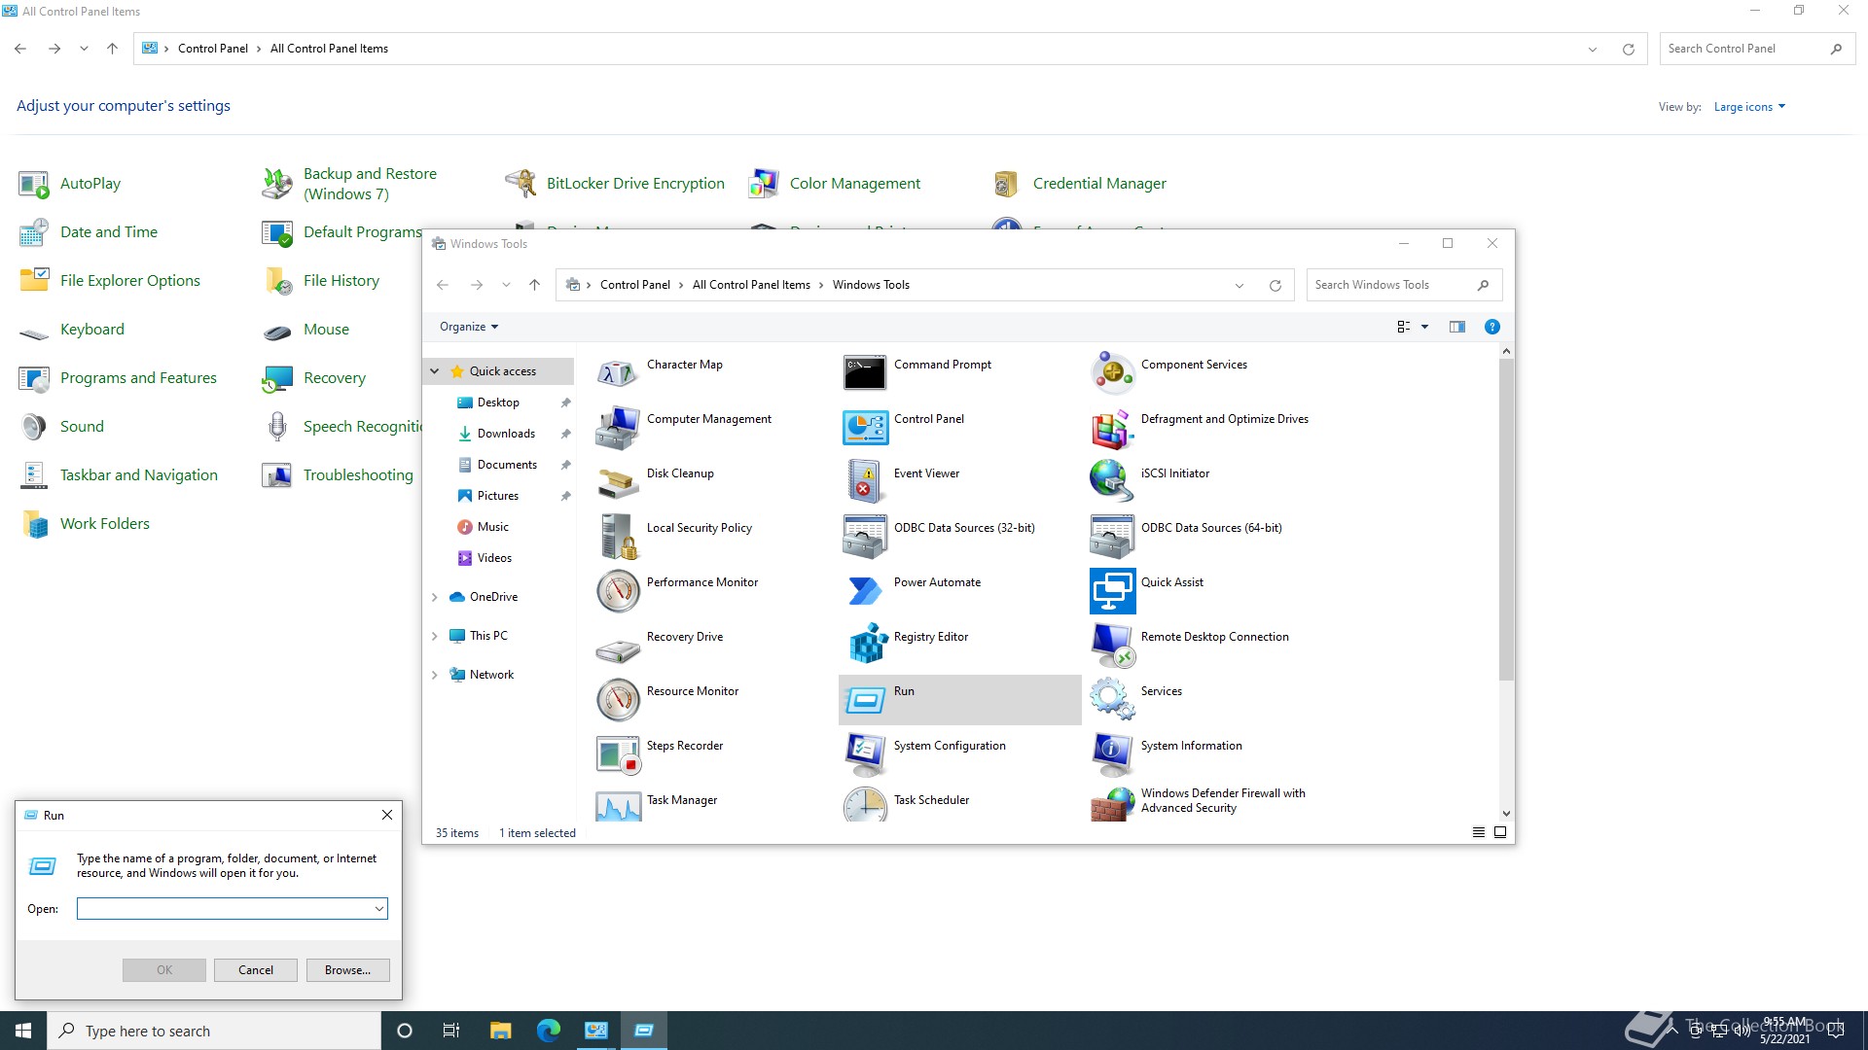Close the Run dialog
The image size is (1868, 1050).
(x=387, y=815)
